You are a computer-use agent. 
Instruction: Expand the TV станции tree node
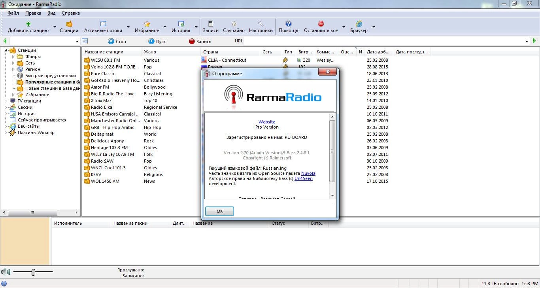click(x=6, y=101)
